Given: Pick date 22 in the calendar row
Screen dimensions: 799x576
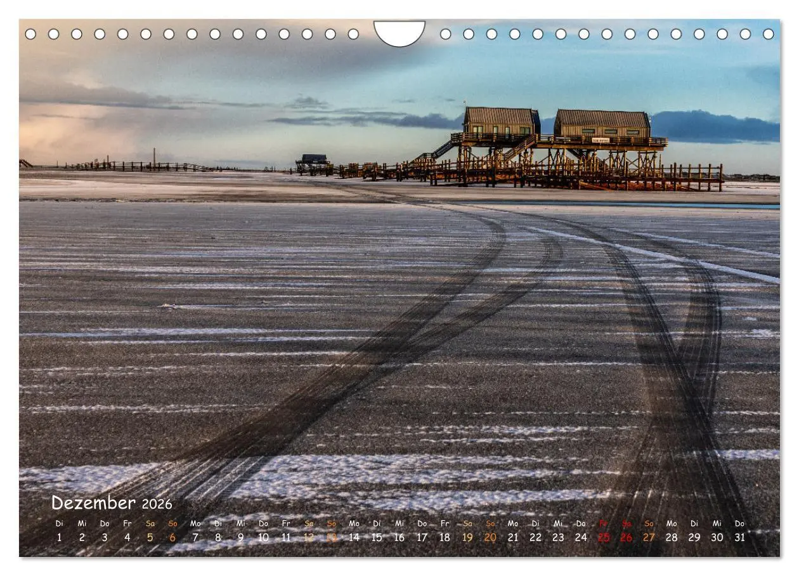Looking at the screenshot, I should tap(535, 537).
